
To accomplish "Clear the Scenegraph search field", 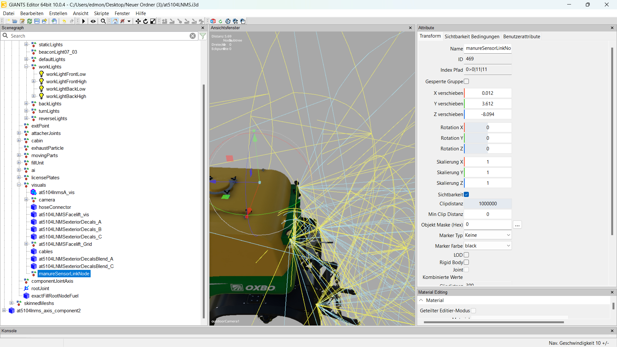I will 192,36.
